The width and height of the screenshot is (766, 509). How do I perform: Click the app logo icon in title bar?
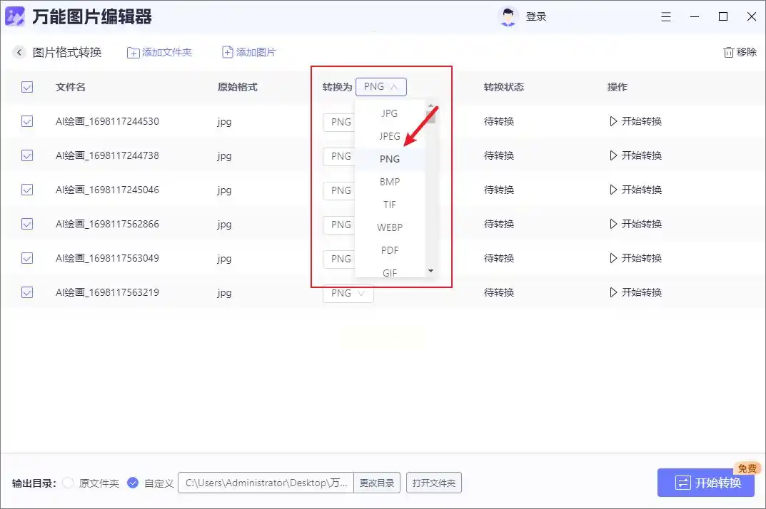pyautogui.click(x=15, y=16)
